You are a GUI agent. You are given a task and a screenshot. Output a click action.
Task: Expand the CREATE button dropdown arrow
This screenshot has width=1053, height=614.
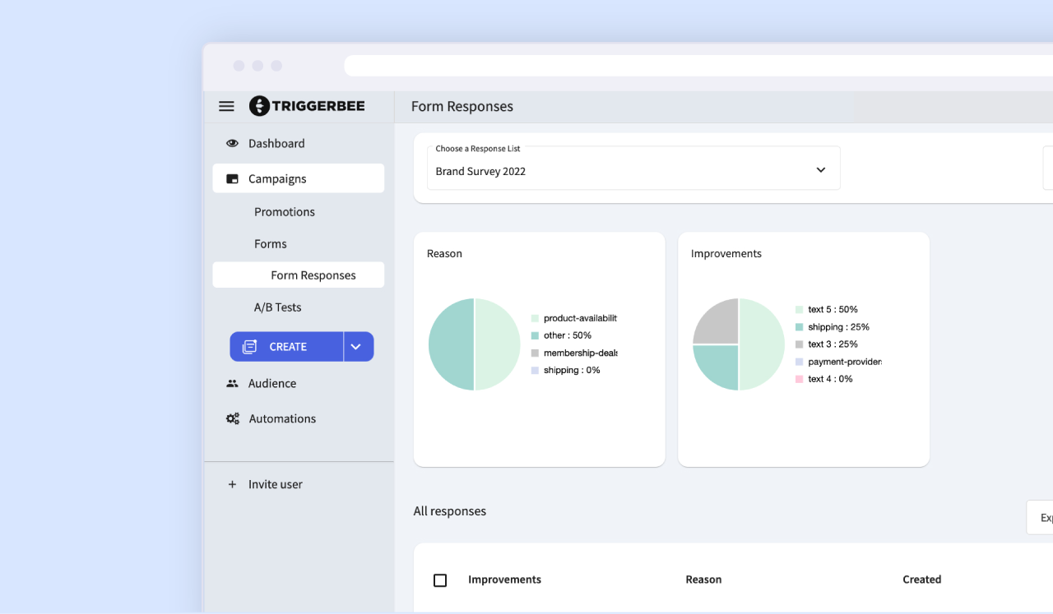point(356,347)
